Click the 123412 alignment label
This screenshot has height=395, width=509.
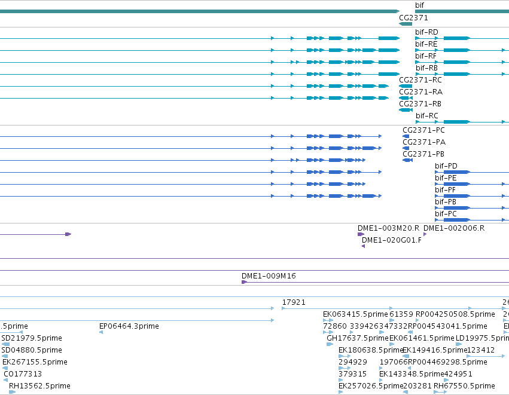pos(481,350)
